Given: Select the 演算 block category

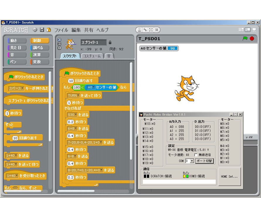Looking at the screenshot, I should click(x=40, y=55).
